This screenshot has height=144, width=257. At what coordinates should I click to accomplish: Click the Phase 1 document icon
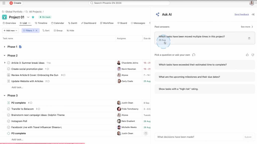(x=20, y=47)
